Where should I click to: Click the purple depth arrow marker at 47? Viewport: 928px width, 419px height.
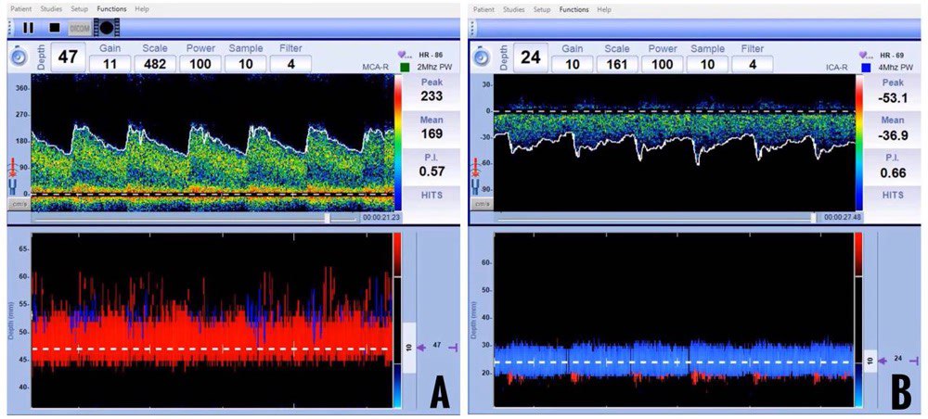pyautogui.click(x=422, y=348)
